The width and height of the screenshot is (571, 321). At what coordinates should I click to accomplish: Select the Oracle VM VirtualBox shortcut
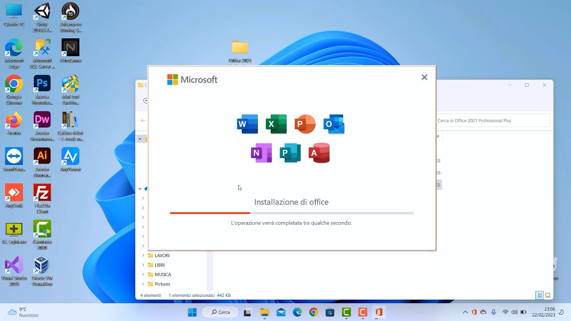pyautogui.click(x=42, y=272)
